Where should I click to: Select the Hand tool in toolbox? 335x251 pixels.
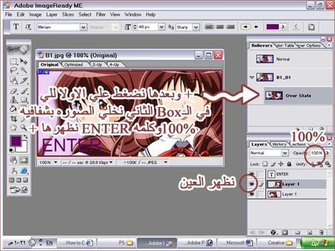coord(13,128)
